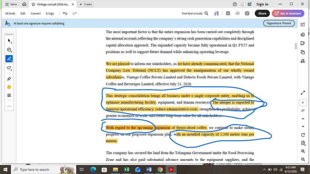This screenshot has height=174, width=310.
Task: Click highlighted 'With regard to the upcoming'
Action: click(130, 128)
